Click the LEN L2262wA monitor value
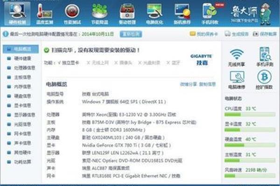 pyautogui.click(x=123, y=153)
